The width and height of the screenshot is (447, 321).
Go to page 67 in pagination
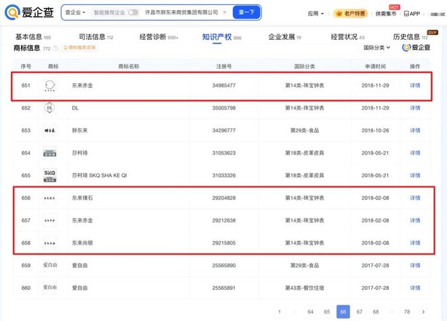tap(359, 312)
